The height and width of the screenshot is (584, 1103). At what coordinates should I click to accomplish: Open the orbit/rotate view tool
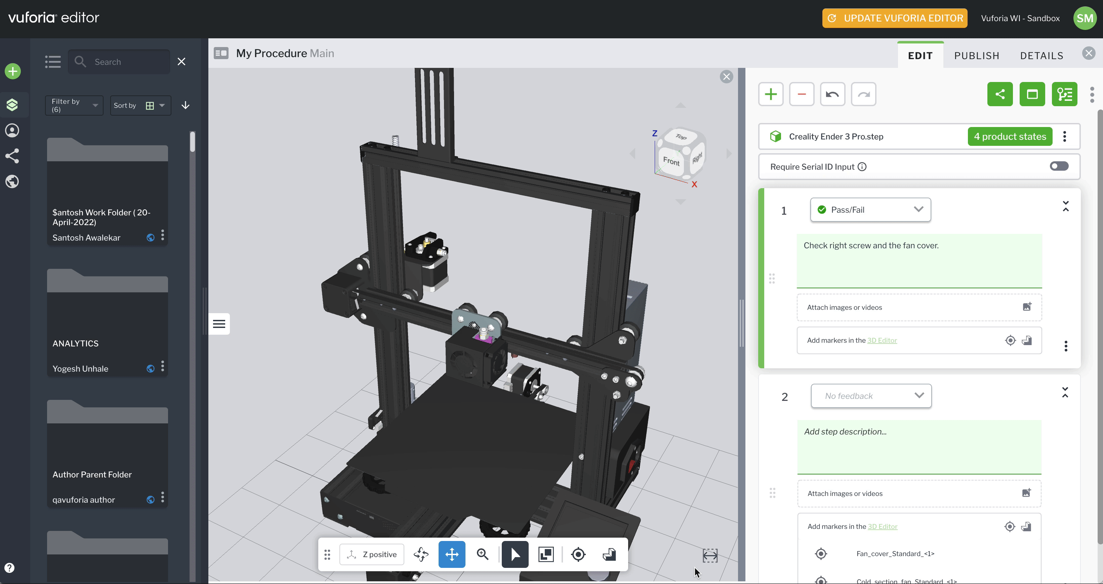(421, 554)
